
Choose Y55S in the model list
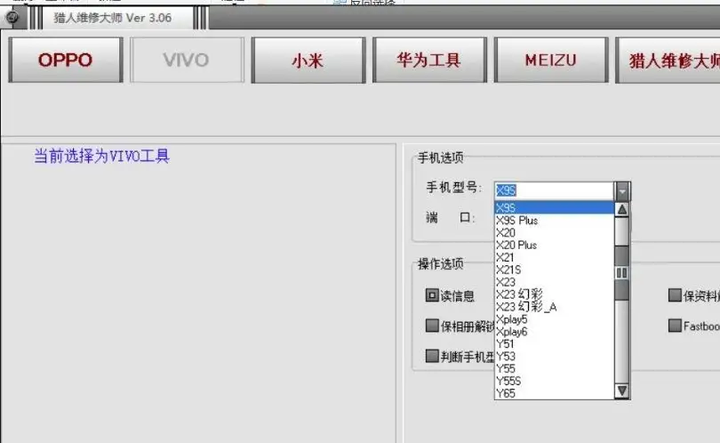click(x=554, y=381)
